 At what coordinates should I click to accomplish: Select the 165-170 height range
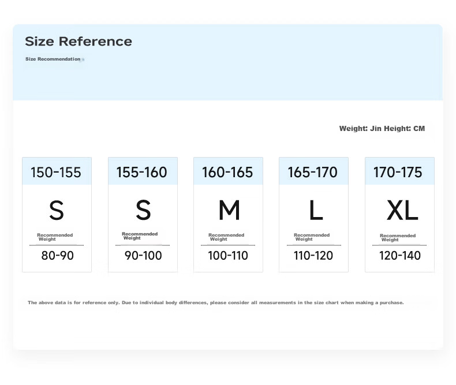coord(313,172)
